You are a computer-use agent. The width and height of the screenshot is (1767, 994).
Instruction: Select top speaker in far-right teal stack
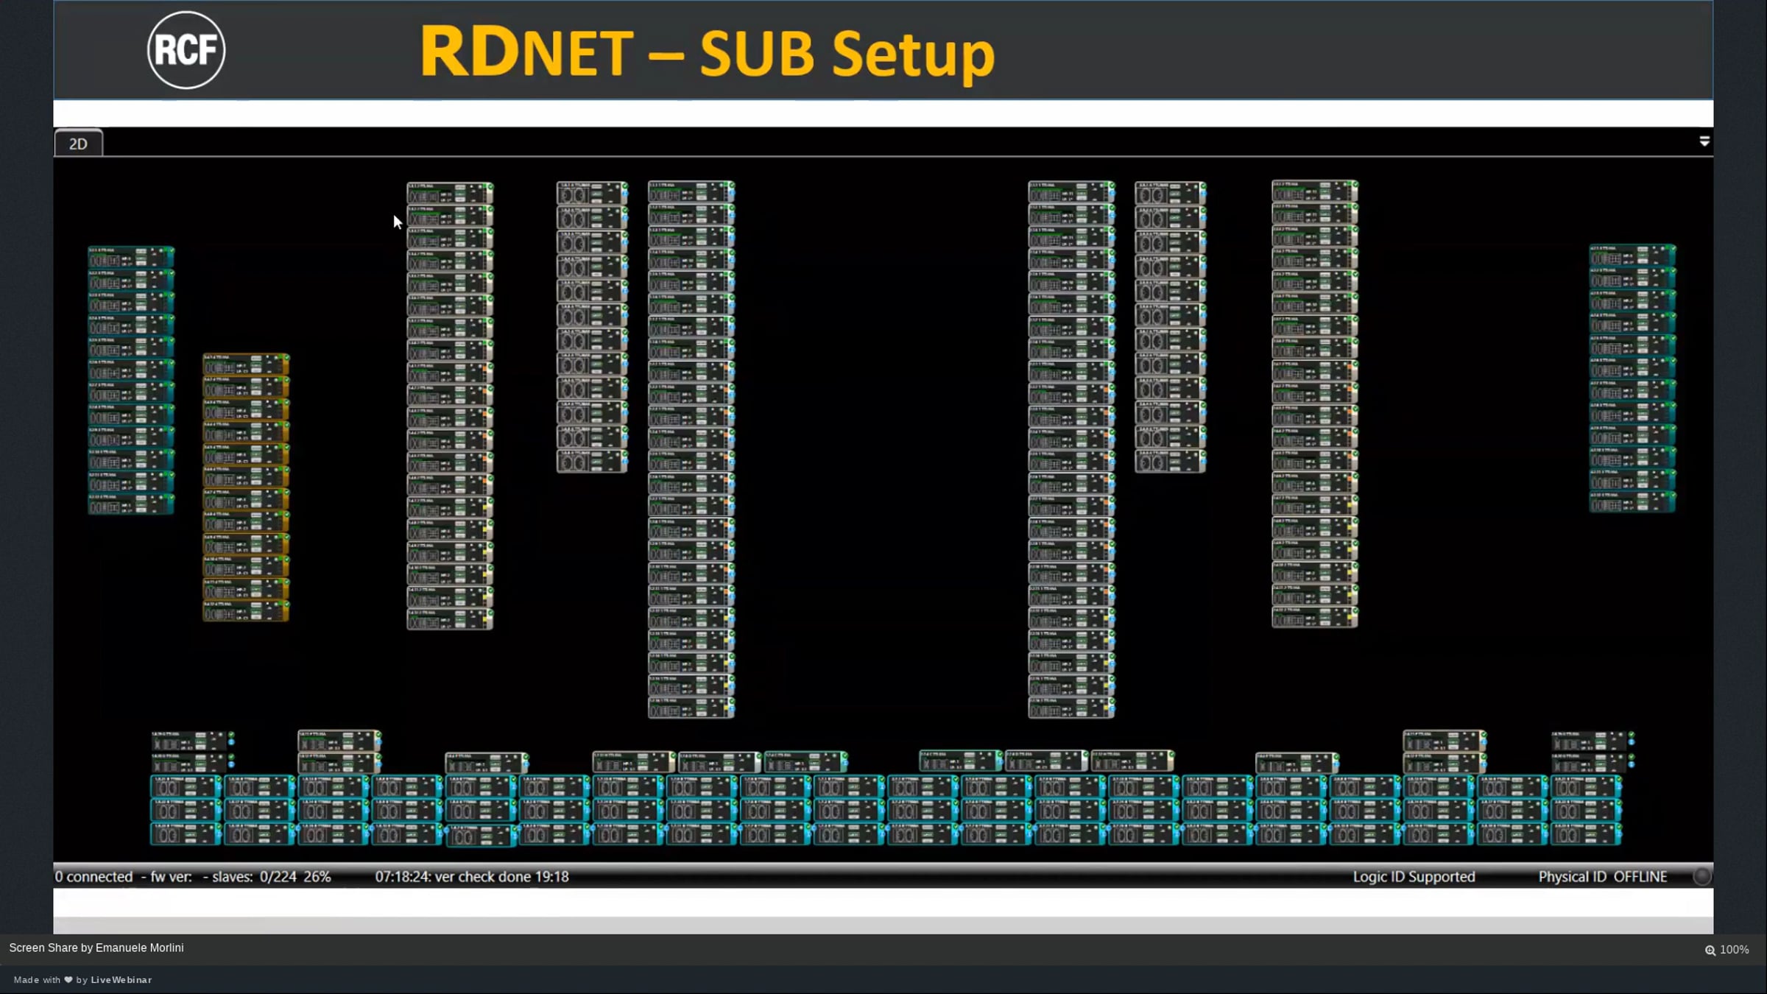(1632, 255)
